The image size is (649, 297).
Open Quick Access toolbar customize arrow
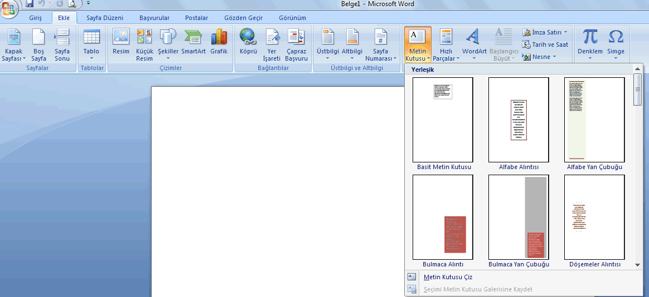[88, 3]
